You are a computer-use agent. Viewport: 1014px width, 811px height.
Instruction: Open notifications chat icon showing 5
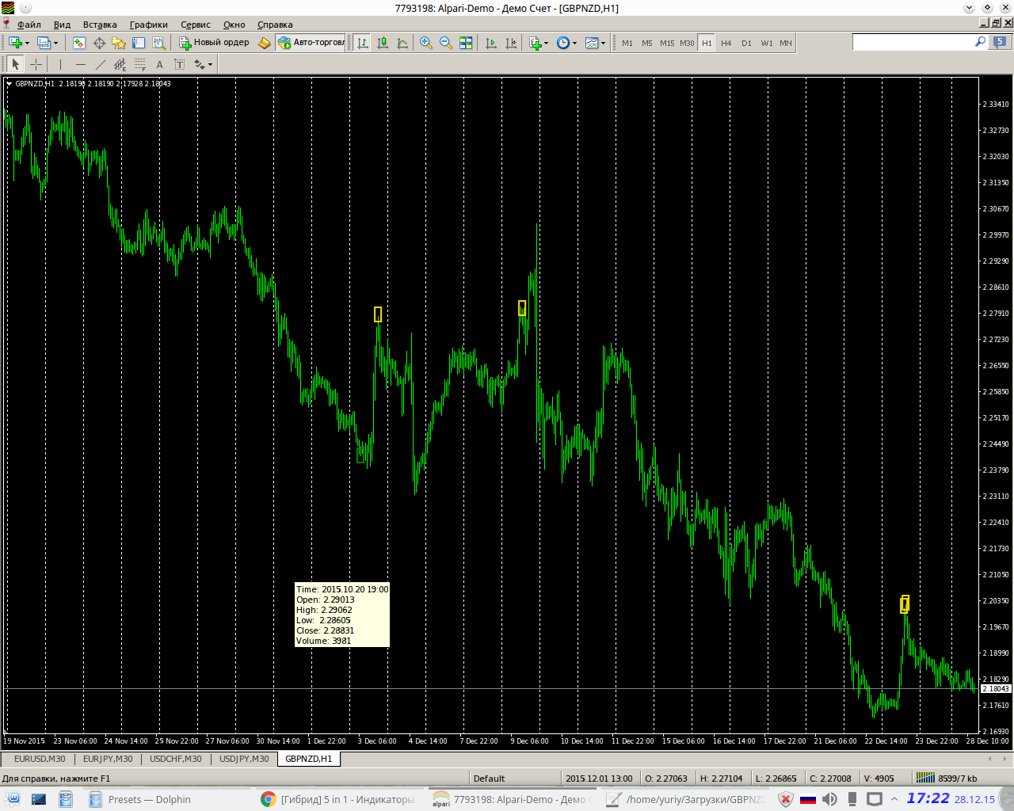pos(1000,42)
